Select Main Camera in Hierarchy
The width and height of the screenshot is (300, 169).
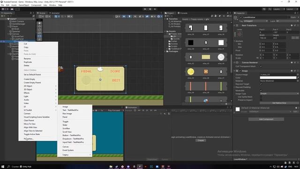18,22
